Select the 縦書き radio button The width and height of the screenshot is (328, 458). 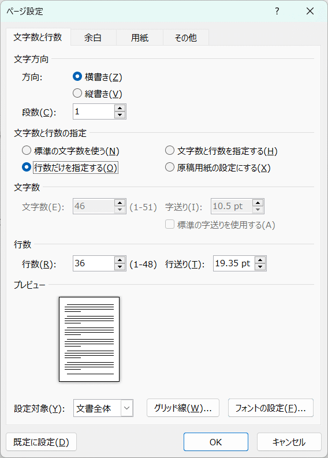point(77,93)
